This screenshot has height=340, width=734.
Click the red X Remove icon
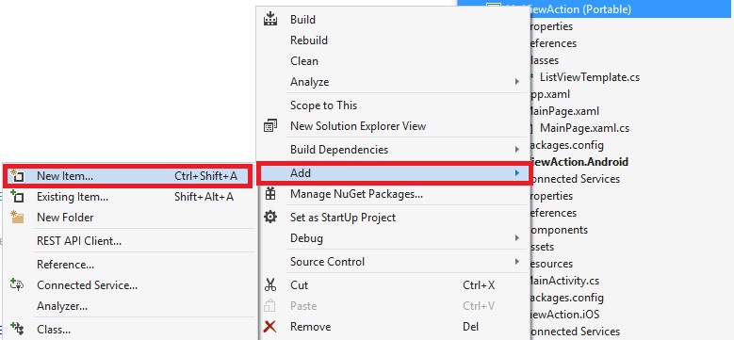[270, 327]
